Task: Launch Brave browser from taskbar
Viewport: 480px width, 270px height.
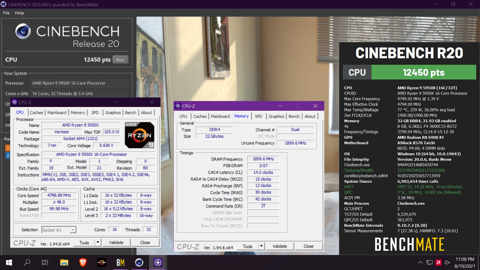Action: click(83, 262)
